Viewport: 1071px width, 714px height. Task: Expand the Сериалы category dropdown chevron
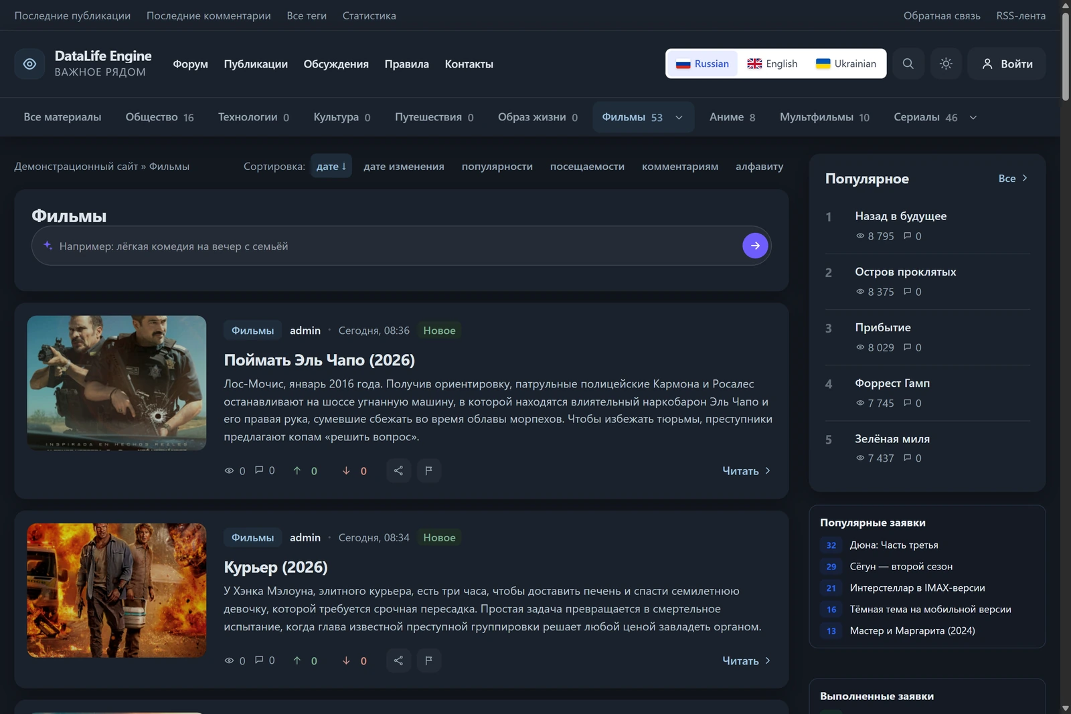[x=973, y=117]
